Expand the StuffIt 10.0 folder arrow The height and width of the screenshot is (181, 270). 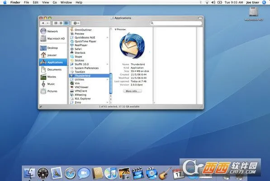107,64
